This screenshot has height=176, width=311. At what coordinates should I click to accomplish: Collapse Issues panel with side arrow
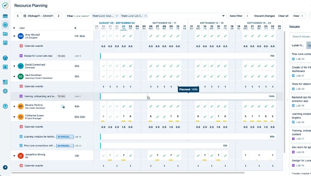click(x=288, y=99)
